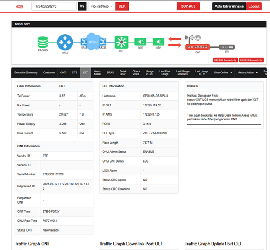Click the Status ONT value New Version
This screenshot has width=270, height=250.
point(51,230)
